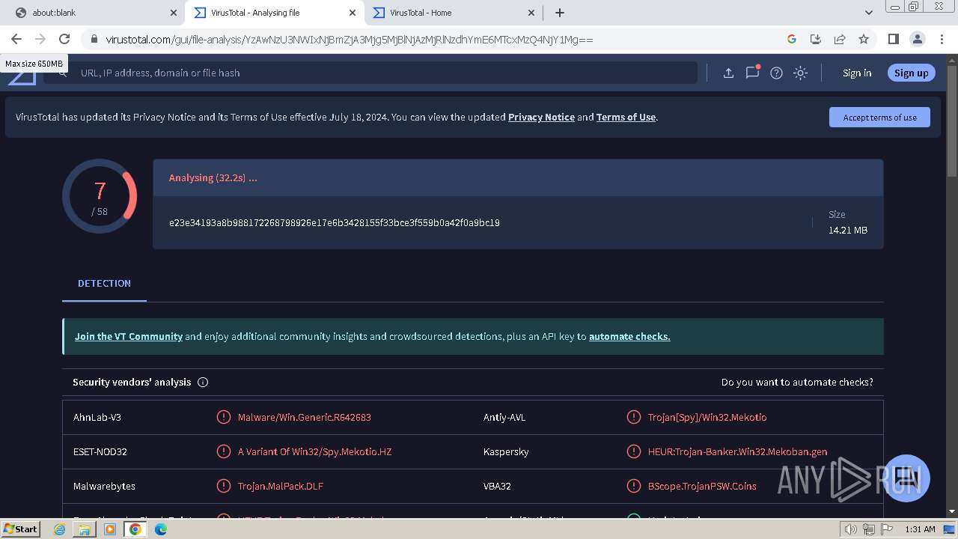The height and width of the screenshot is (539, 958).
Task: Click the search magnifier icon
Action: click(63, 73)
